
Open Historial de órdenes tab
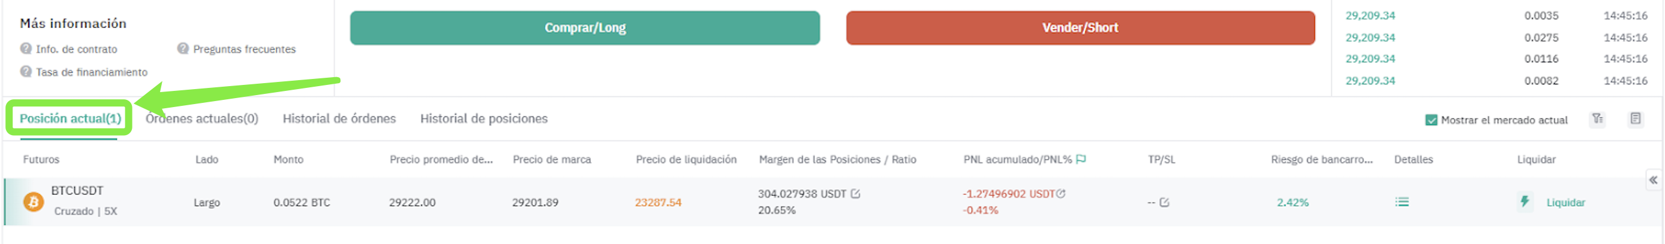pos(339,119)
